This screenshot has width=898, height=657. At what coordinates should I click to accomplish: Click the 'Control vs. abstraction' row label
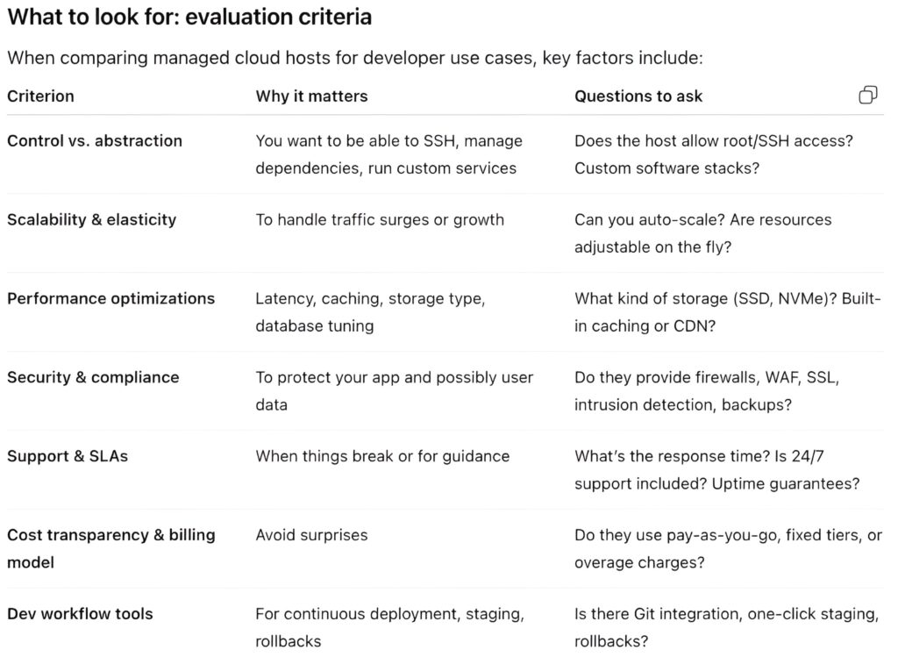[x=95, y=140]
